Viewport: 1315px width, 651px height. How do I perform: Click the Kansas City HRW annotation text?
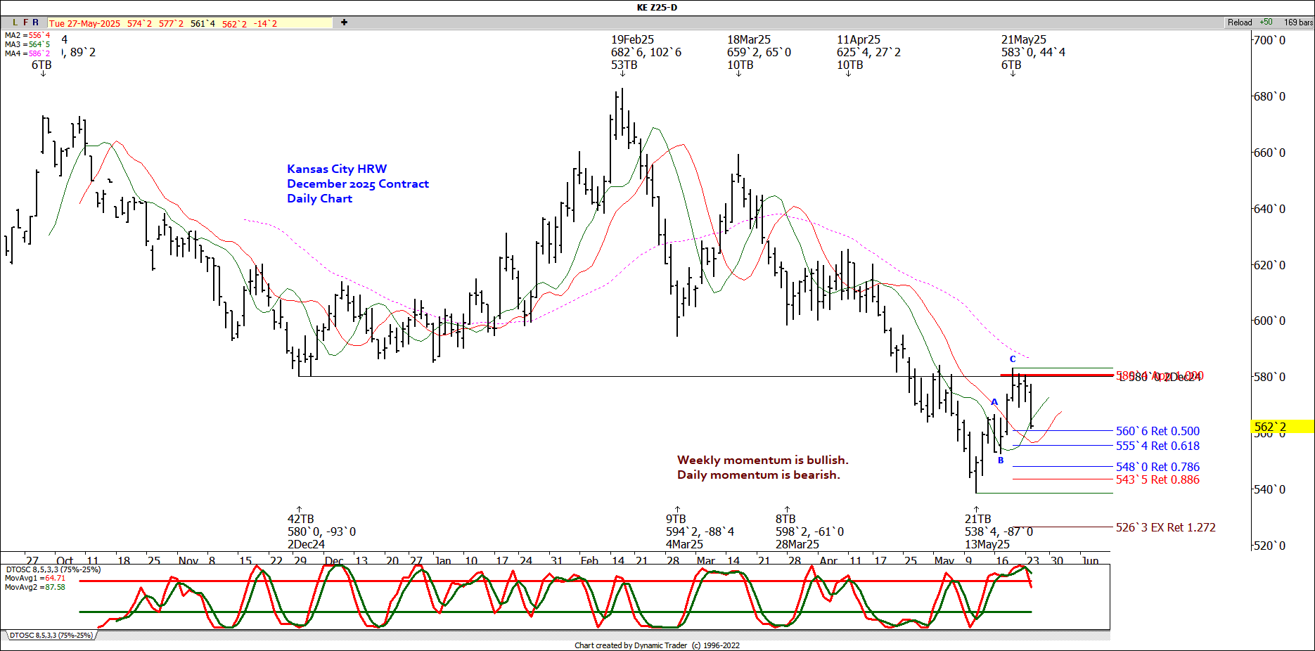pyautogui.click(x=337, y=169)
